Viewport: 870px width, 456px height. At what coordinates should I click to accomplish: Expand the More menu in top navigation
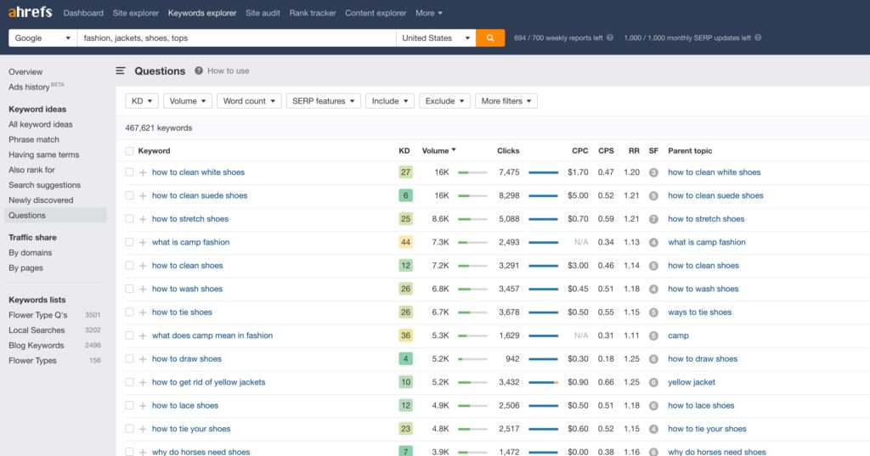(x=429, y=13)
